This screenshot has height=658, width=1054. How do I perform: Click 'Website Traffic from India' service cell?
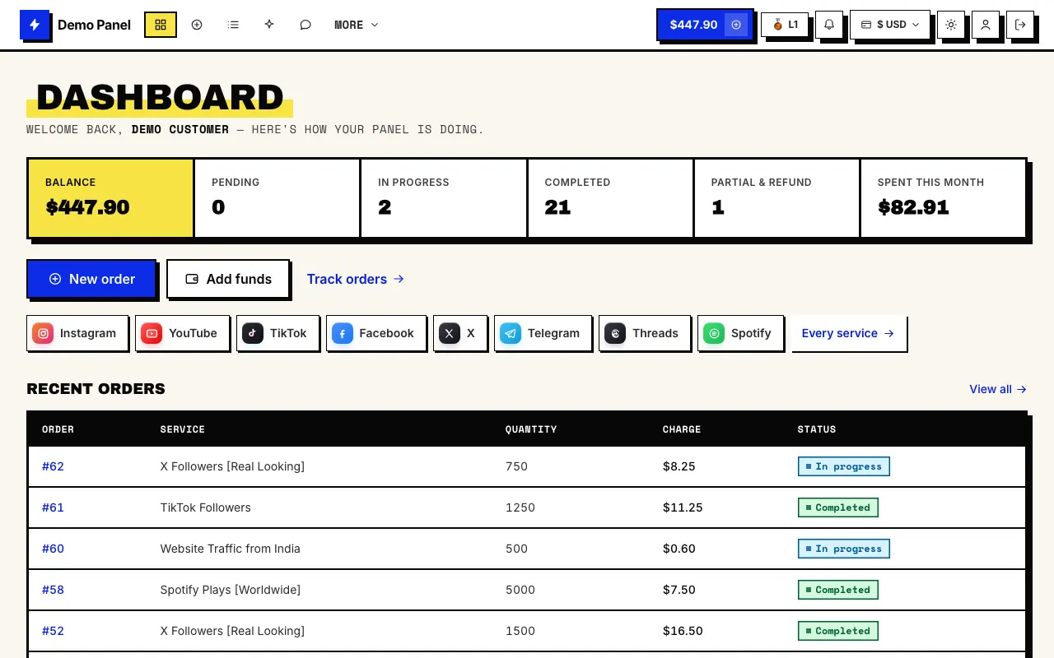coord(231,549)
